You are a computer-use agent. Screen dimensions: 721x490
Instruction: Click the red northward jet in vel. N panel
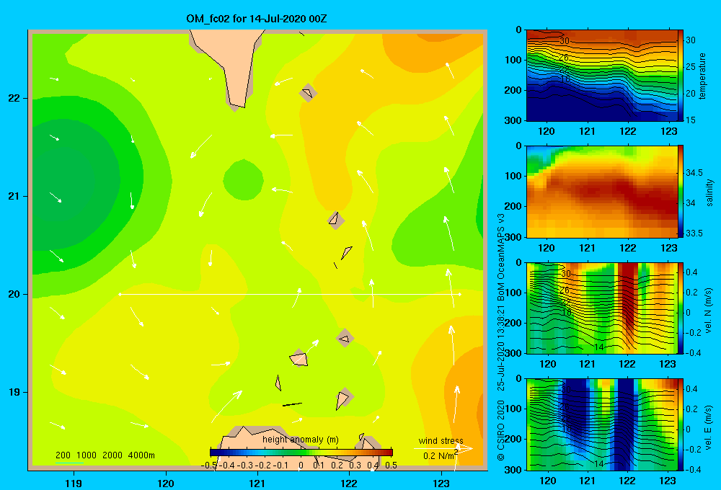(628, 294)
